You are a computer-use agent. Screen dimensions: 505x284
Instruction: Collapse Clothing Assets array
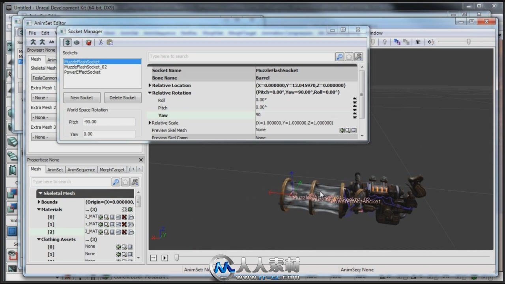click(x=39, y=239)
